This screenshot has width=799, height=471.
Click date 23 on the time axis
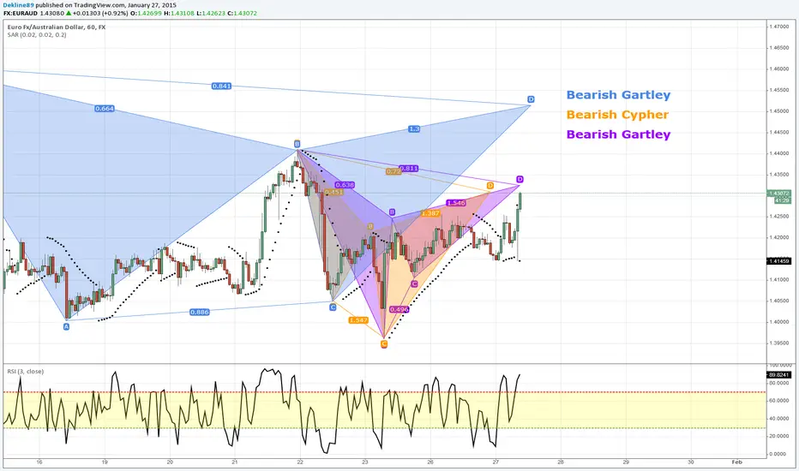click(365, 462)
